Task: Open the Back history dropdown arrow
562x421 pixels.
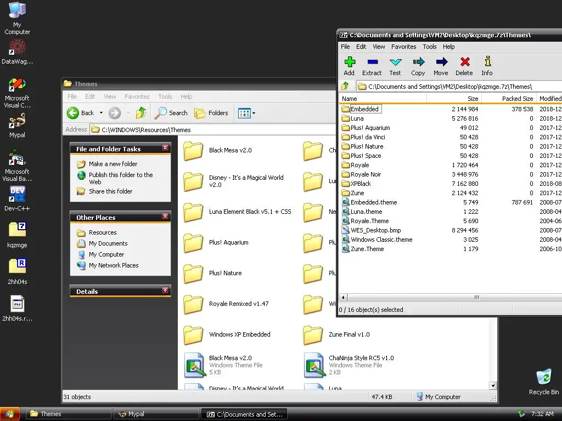Action: point(101,113)
